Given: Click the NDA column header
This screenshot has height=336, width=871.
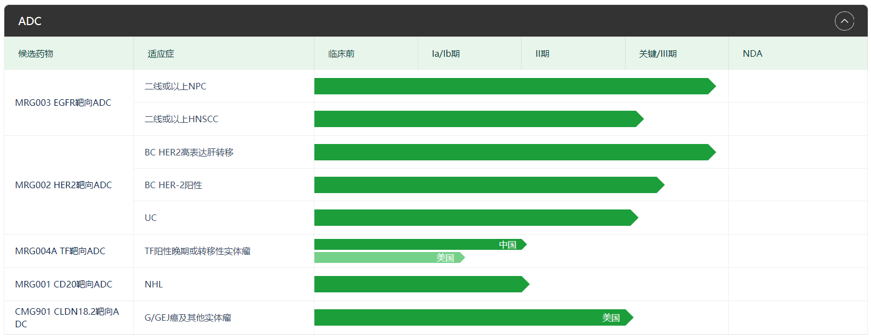Looking at the screenshot, I should (752, 53).
